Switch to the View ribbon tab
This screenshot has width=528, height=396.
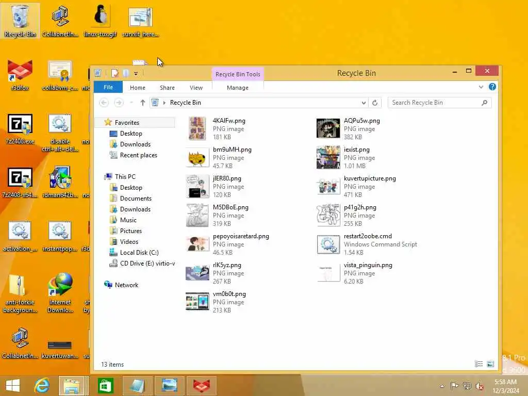point(196,88)
